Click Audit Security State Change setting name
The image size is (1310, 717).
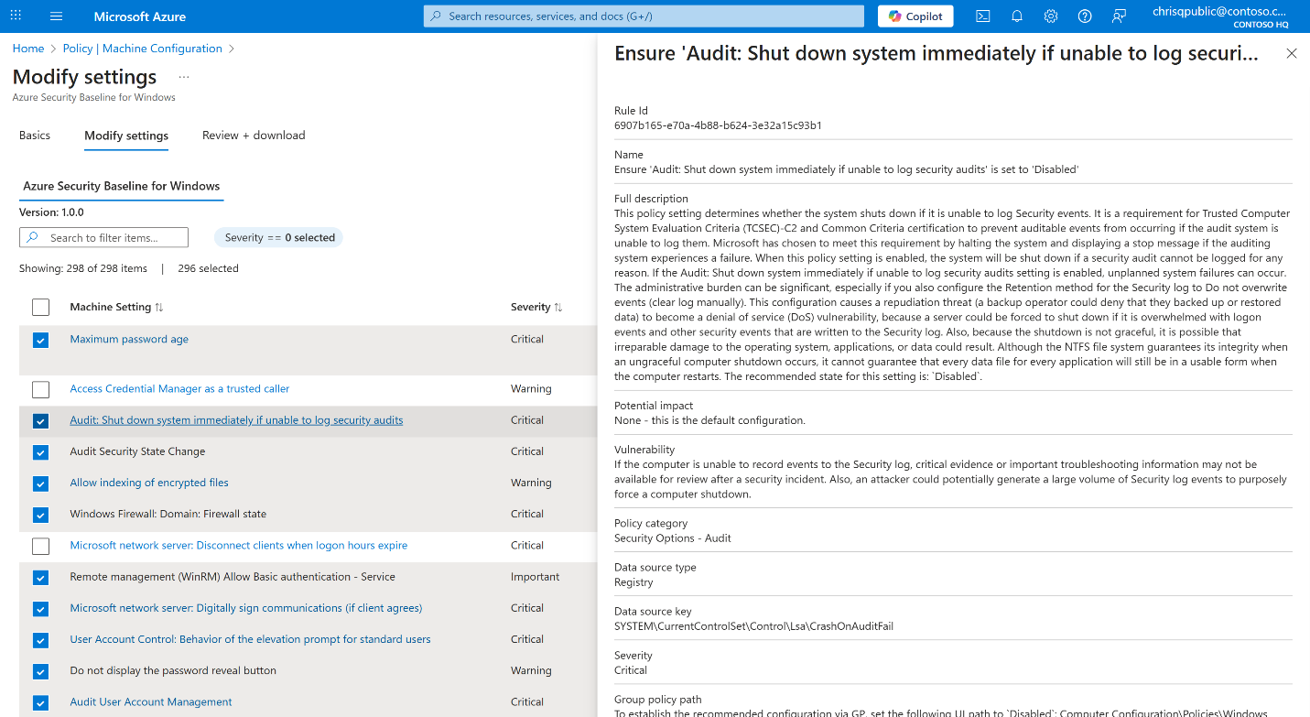coord(137,451)
